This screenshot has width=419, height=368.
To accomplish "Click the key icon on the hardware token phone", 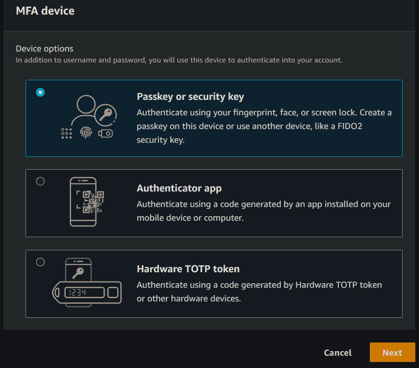I will pyautogui.click(x=78, y=273).
